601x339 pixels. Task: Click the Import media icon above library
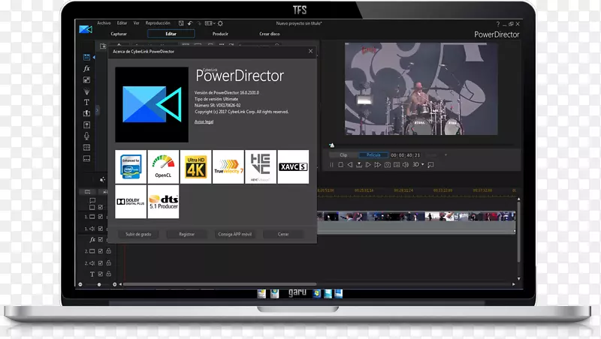click(x=103, y=46)
